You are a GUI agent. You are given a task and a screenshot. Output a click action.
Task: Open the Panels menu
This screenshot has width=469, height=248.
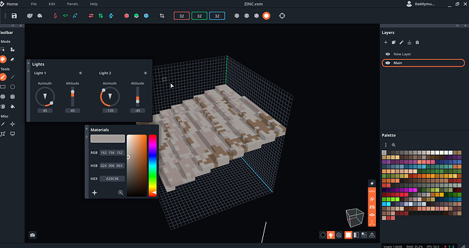[72, 4]
